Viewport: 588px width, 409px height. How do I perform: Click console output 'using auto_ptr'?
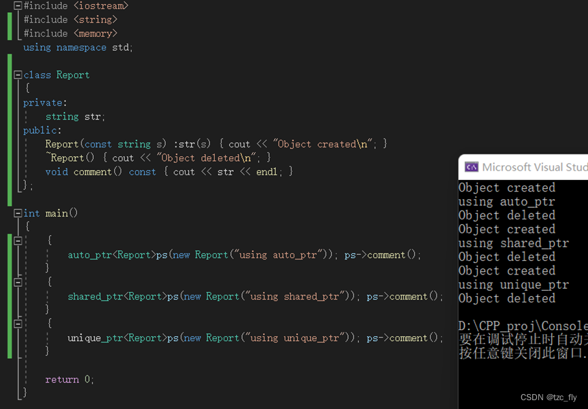[x=506, y=202]
